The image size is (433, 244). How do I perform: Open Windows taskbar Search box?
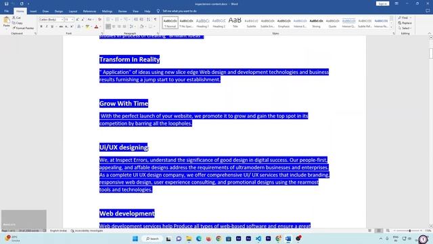coord(152,239)
